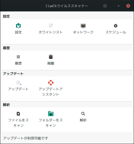The image size is (134, 144).
Task: Open the info button in title bar
Action: point(105,6)
